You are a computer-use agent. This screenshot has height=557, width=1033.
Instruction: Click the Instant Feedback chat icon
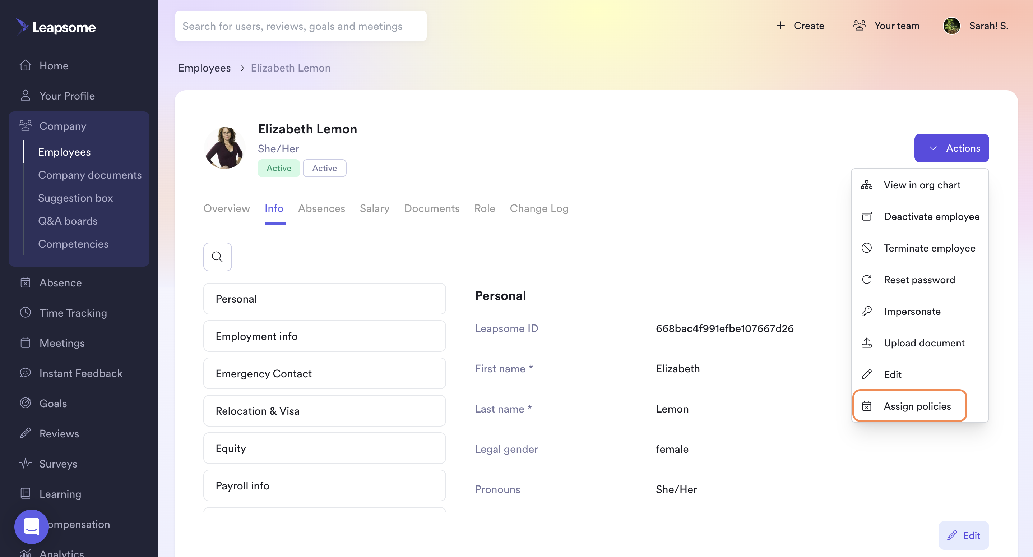coord(25,373)
